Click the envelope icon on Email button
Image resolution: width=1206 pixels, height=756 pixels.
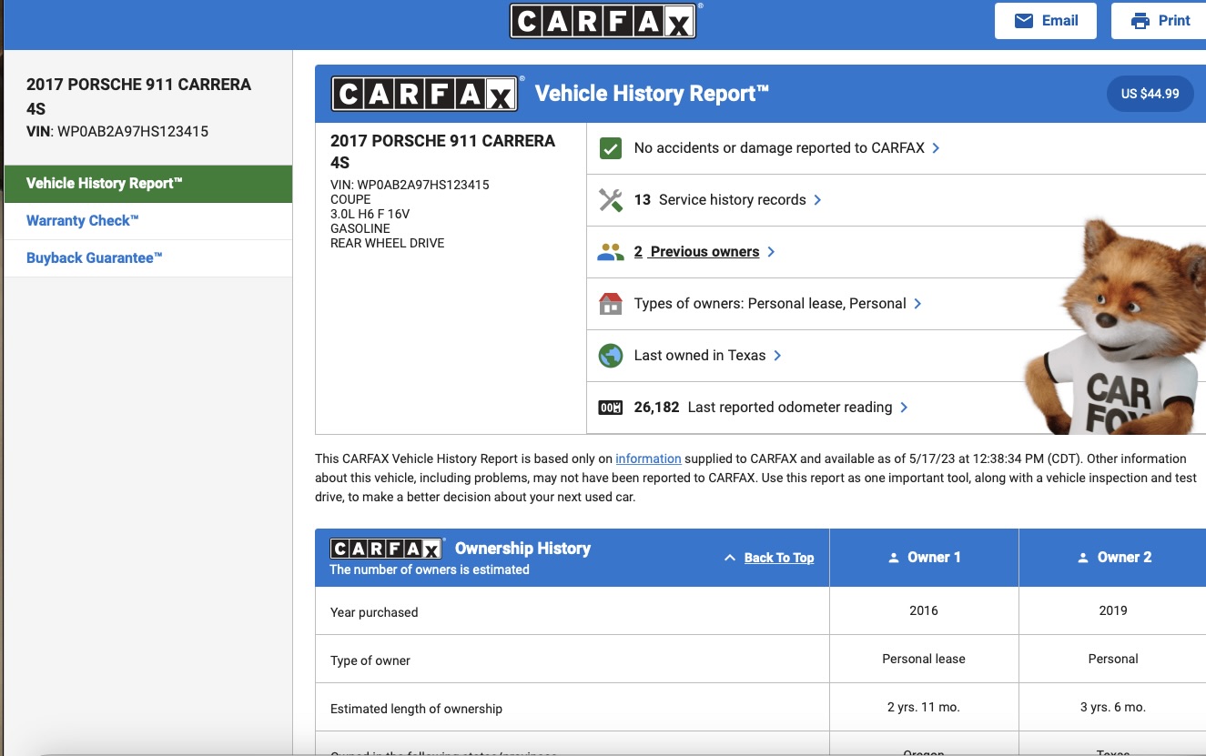(x=1024, y=21)
